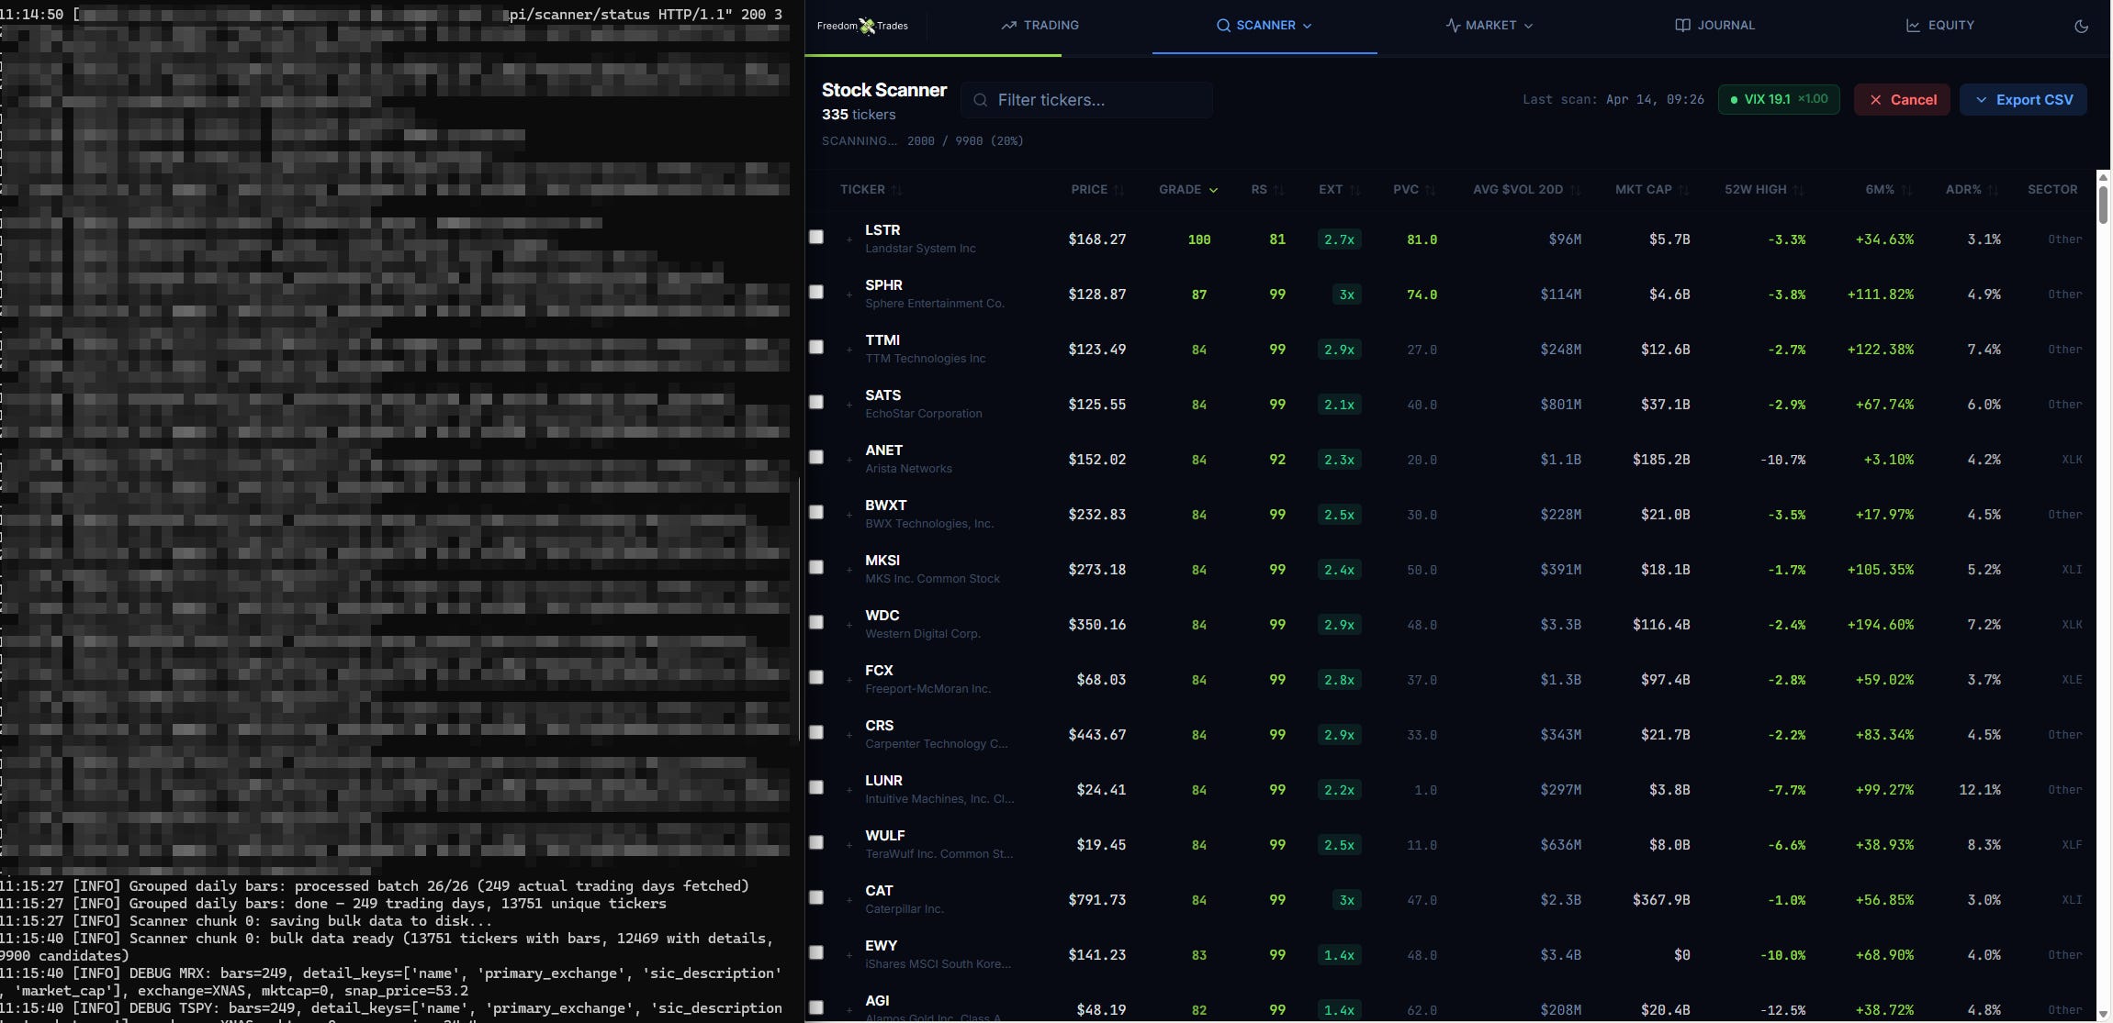This screenshot has width=2113, height=1023.
Task: Click the plus icon beside LSTR
Action: click(x=849, y=240)
